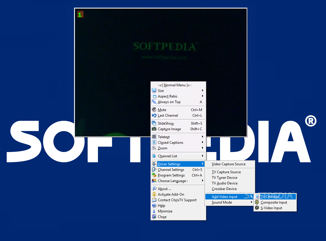
Task: Select Crossbar Device option
Action: coord(230,189)
